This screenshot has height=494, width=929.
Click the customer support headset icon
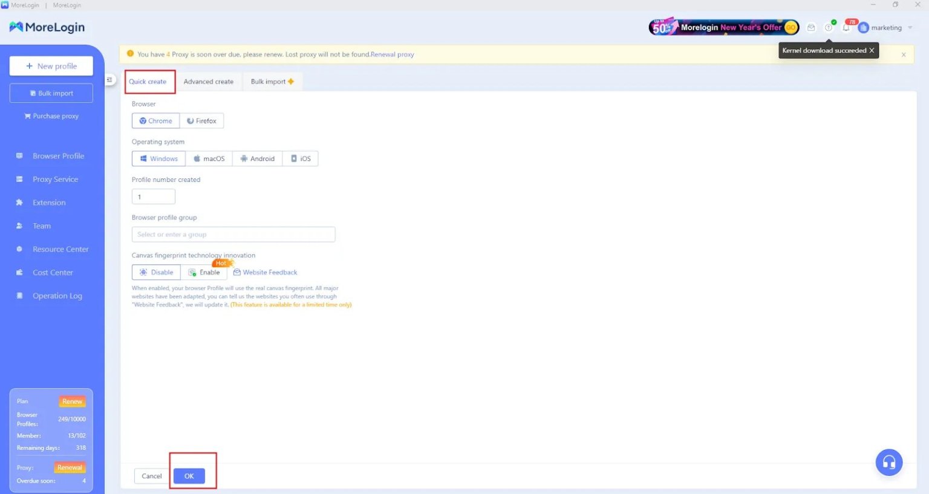pos(888,463)
